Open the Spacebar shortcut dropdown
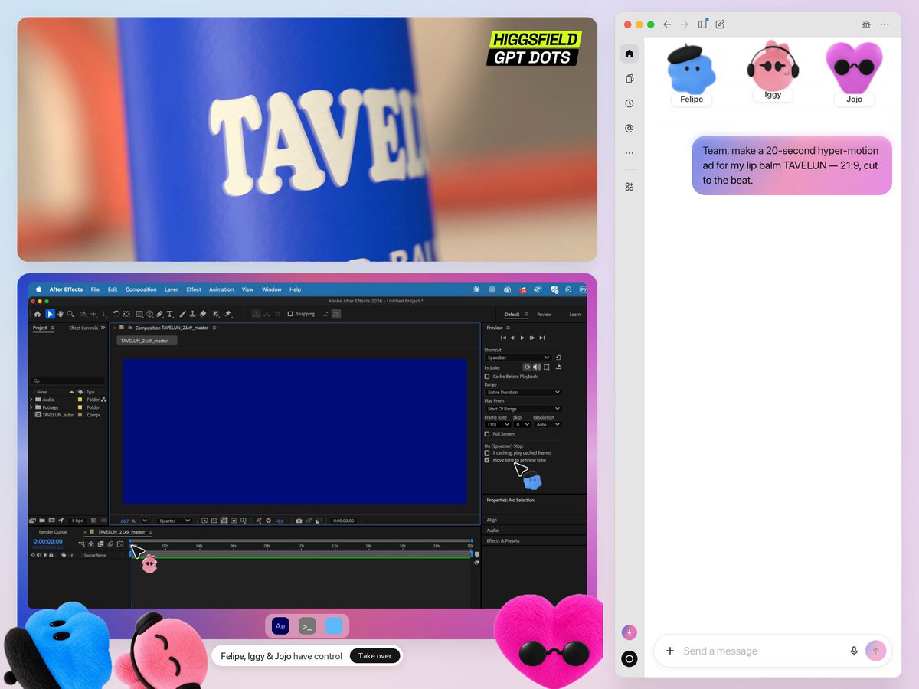919x689 pixels. (518, 358)
